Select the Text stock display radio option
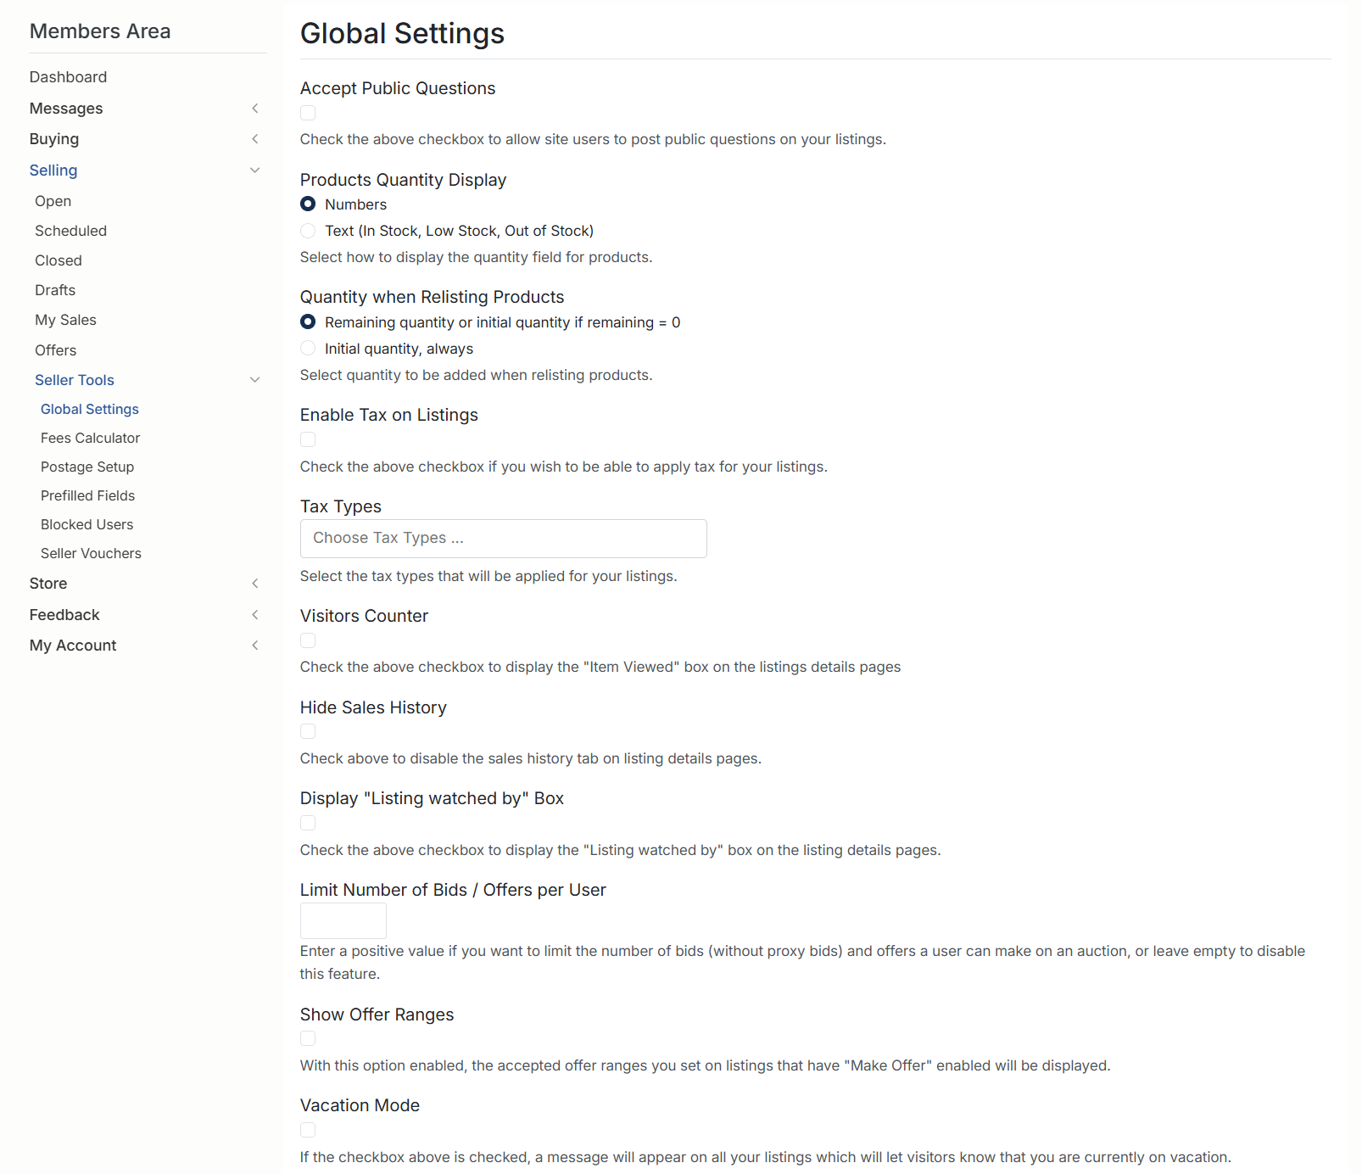Image resolution: width=1362 pixels, height=1174 pixels. 308,231
